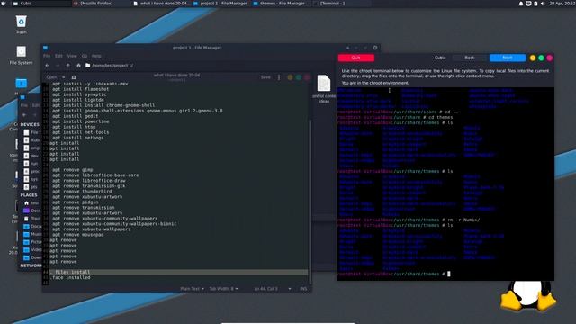Viewport: 576px width, 324px height.
Task: Click the network icon in system tray
Action: (528, 4)
